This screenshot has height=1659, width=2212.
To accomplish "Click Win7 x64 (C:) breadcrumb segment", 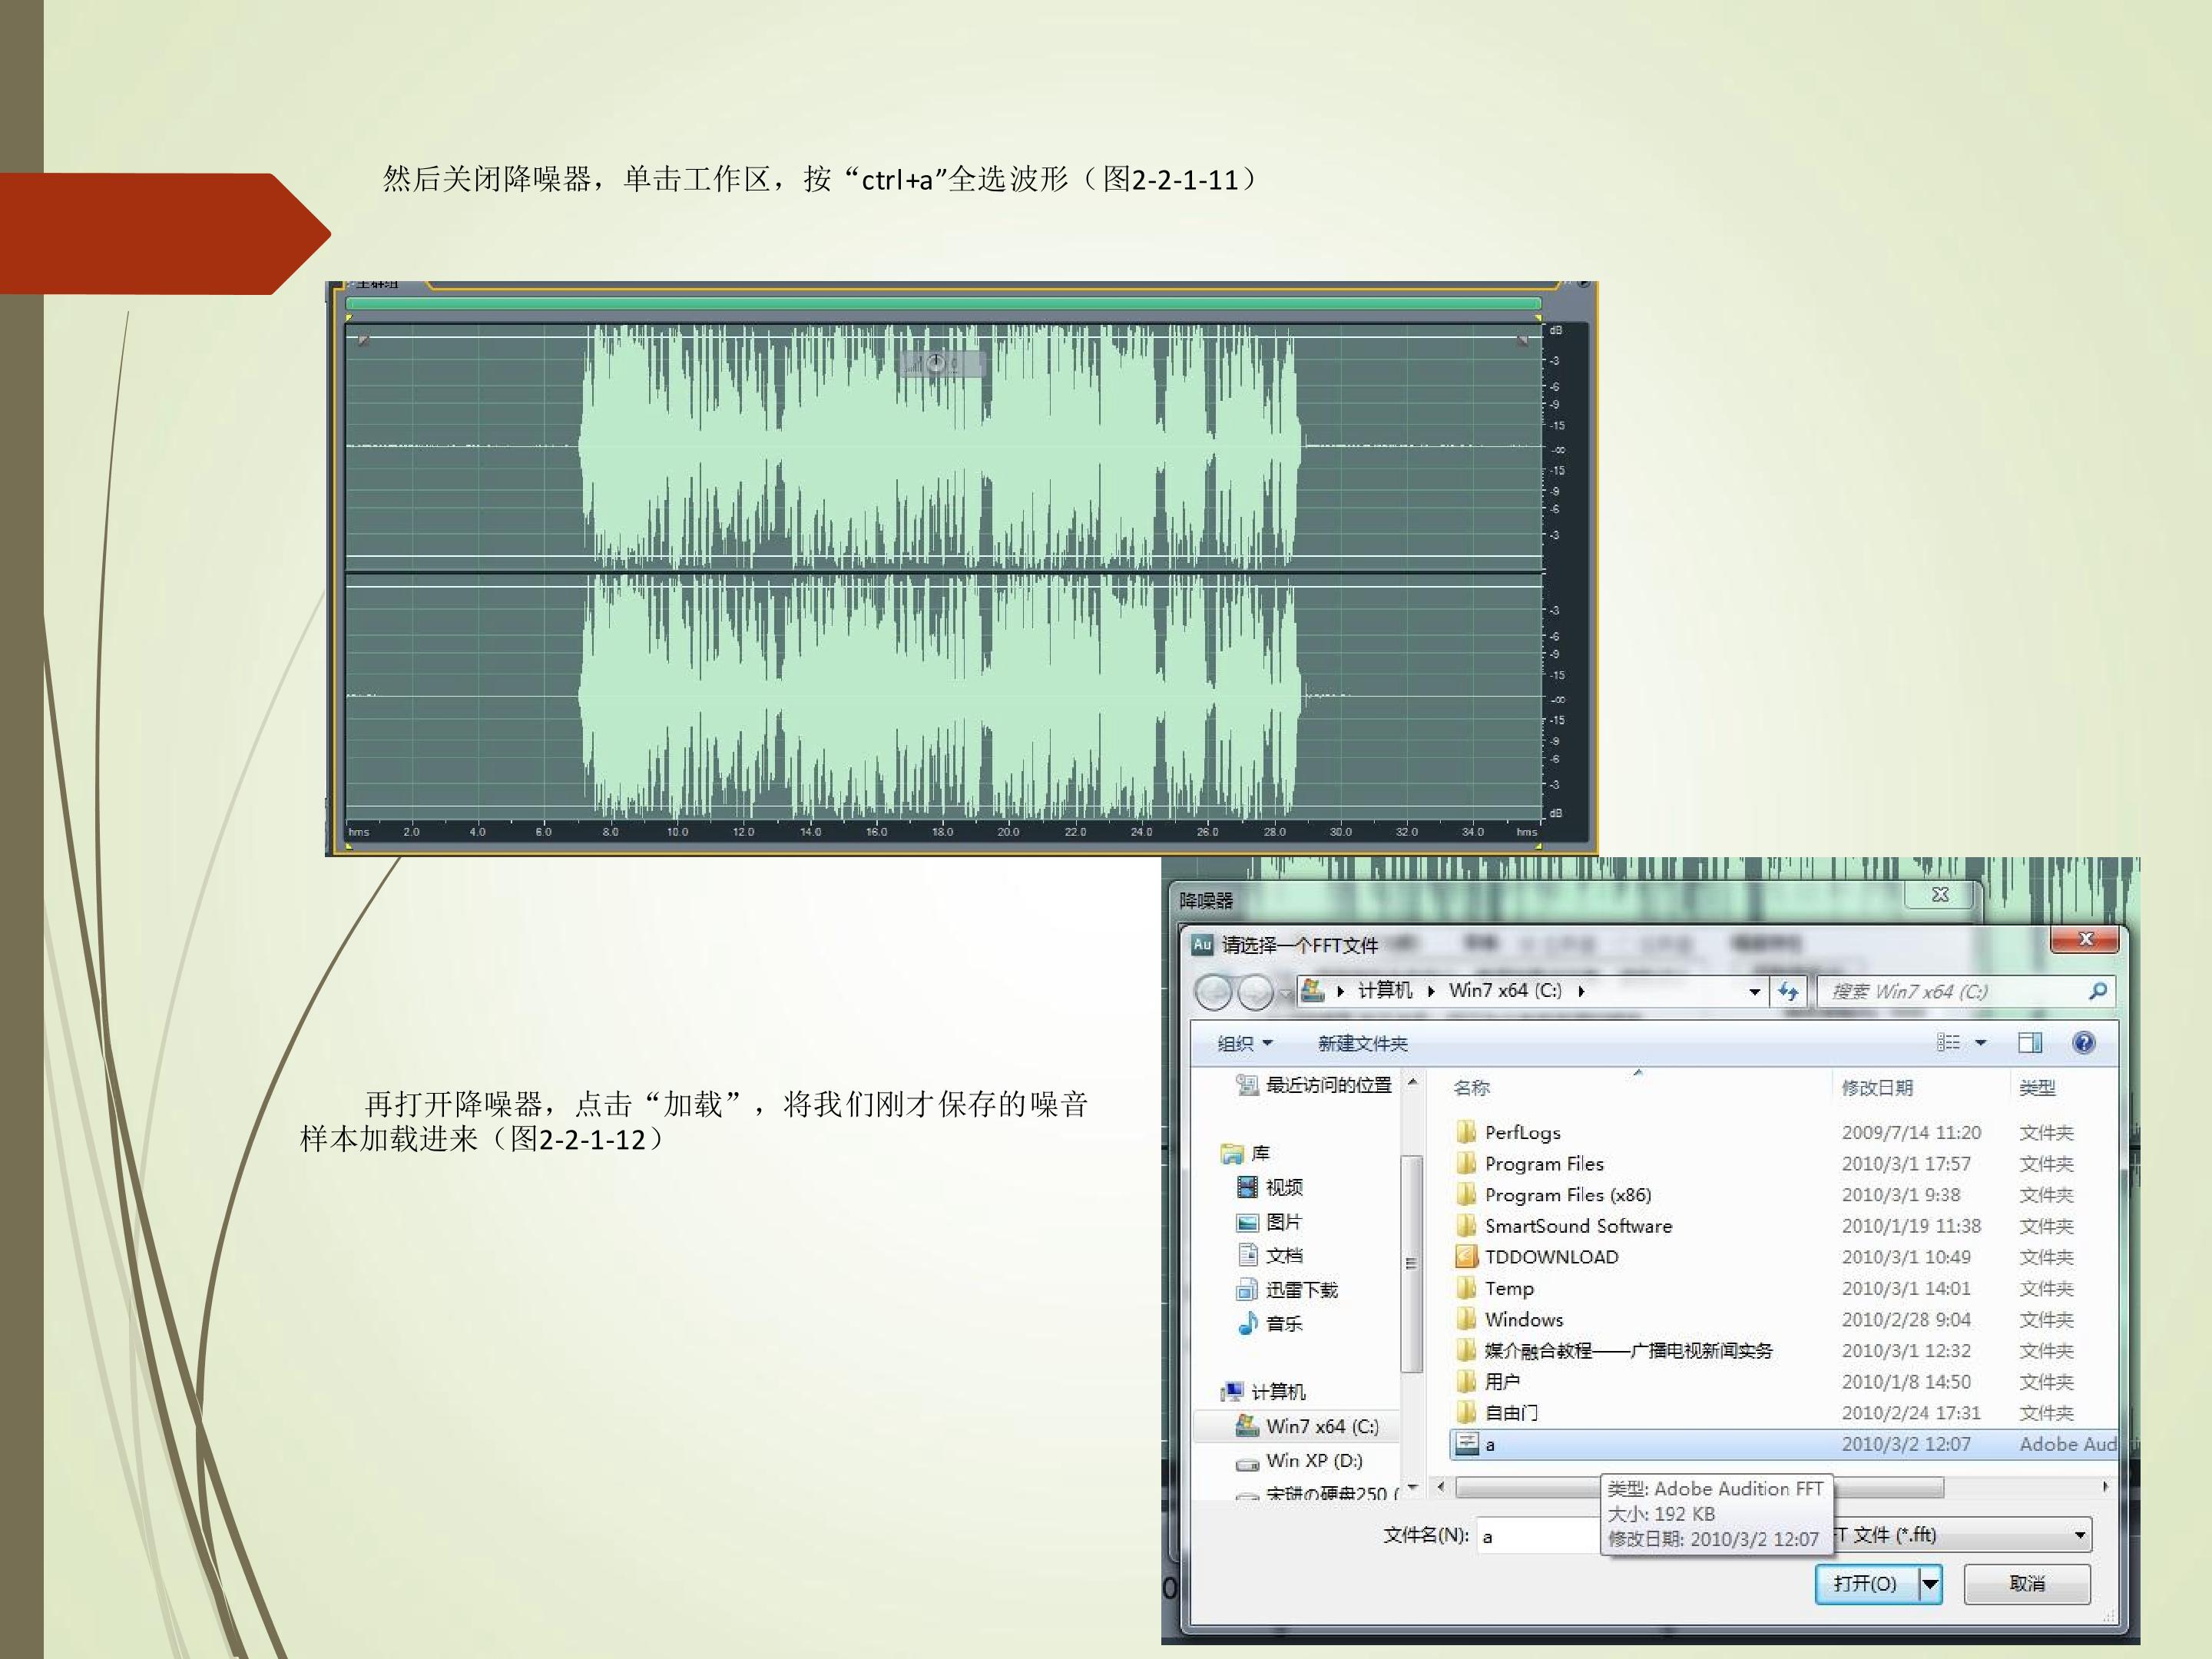I will (x=1504, y=990).
